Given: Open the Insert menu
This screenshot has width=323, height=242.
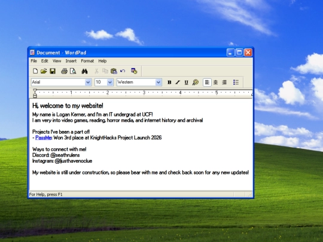Looking at the screenshot, I should tap(71, 61).
